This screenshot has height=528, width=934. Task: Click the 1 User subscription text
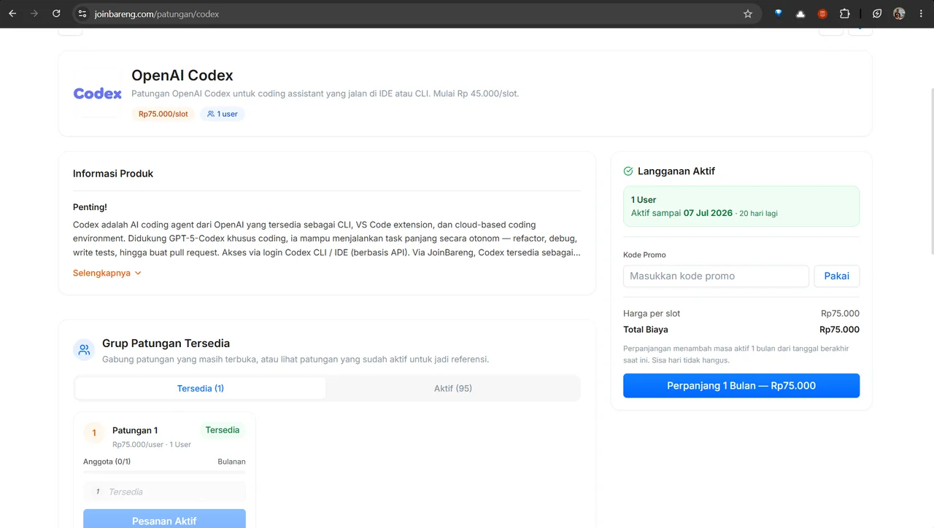644,200
